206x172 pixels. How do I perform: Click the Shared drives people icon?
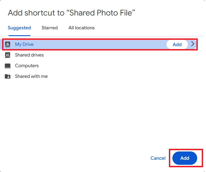point(8,55)
